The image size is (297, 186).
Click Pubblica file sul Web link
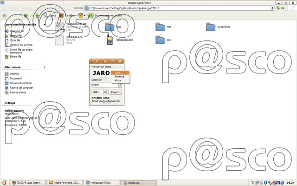click(x=21, y=45)
